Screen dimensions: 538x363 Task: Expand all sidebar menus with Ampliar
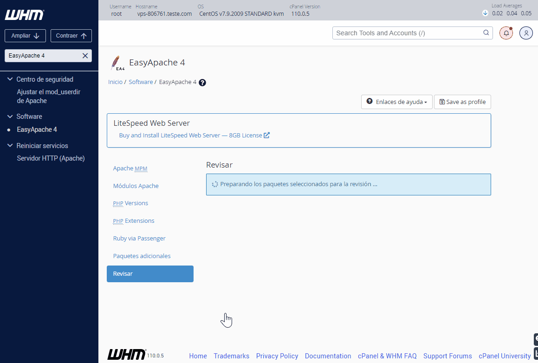tap(25, 36)
